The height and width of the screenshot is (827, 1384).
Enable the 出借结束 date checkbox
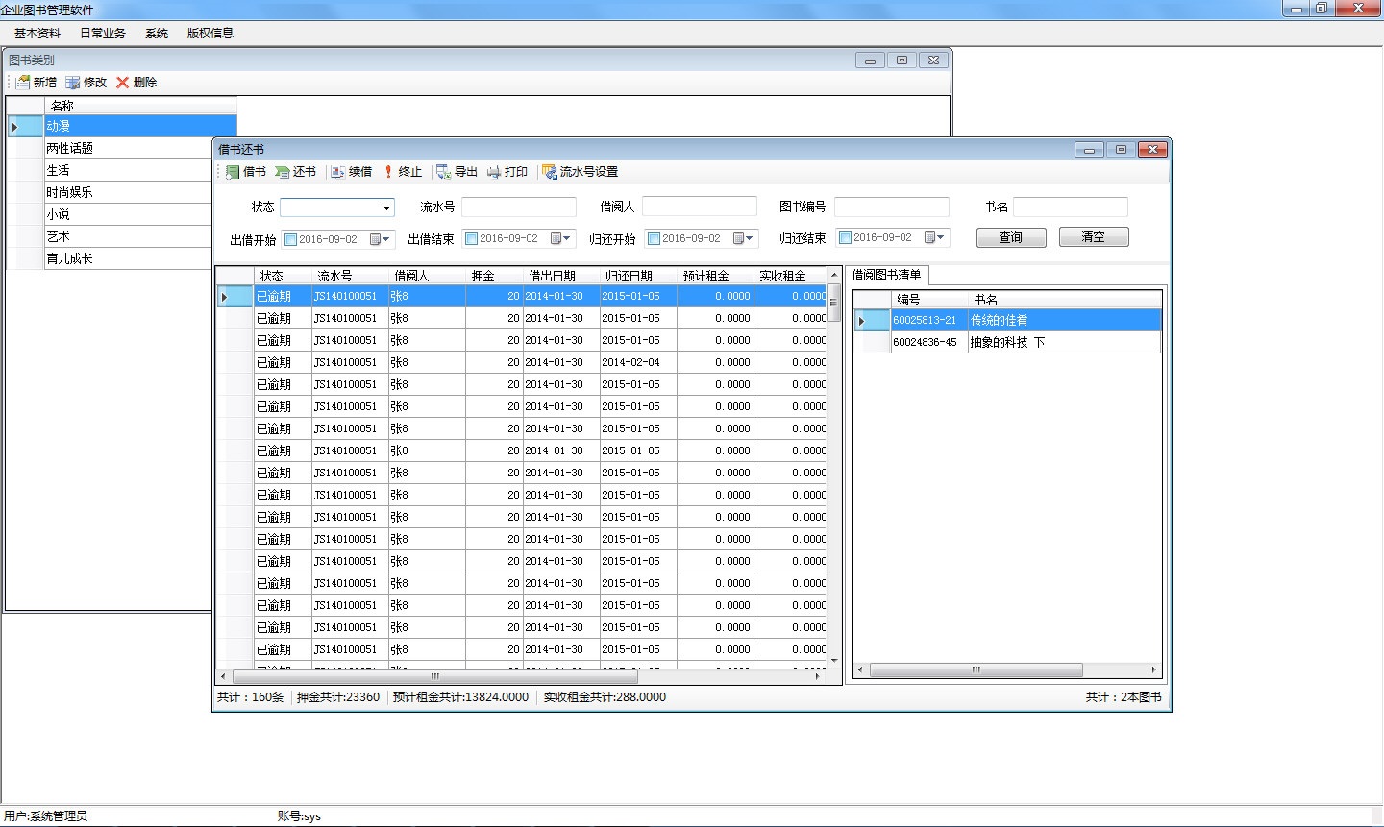click(472, 239)
